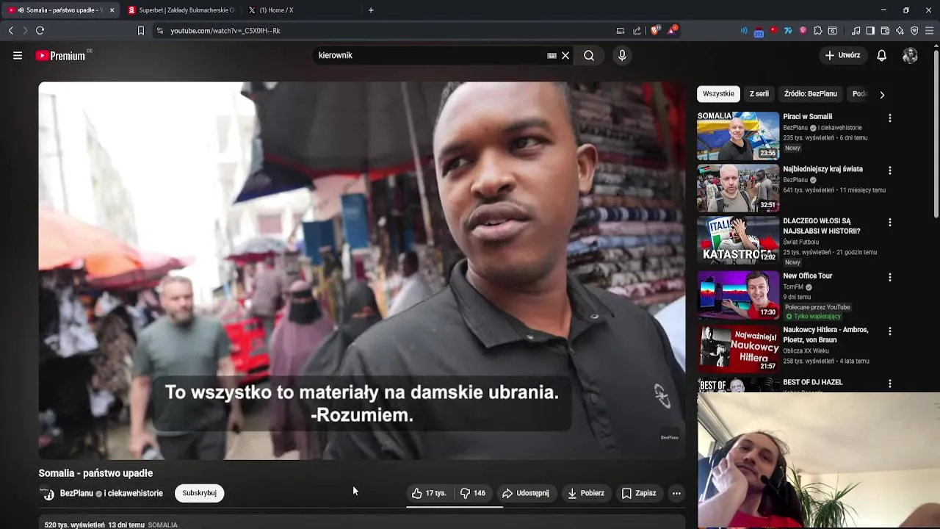Open Brave Shields lion icon
The image size is (940, 529).
pyautogui.click(x=655, y=31)
